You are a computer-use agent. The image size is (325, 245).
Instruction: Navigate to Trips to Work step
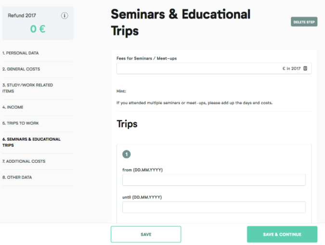(x=21, y=123)
